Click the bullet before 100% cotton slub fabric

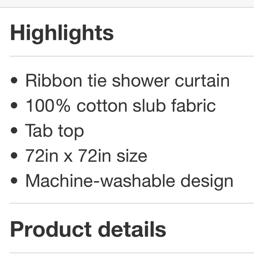[x=14, y=105]
